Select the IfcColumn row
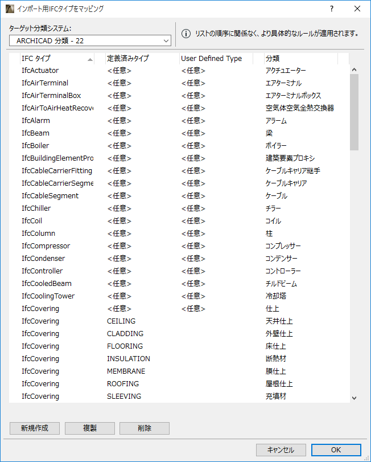The height and width of the screenshot is (462, 371). click(x=179, y=234)
